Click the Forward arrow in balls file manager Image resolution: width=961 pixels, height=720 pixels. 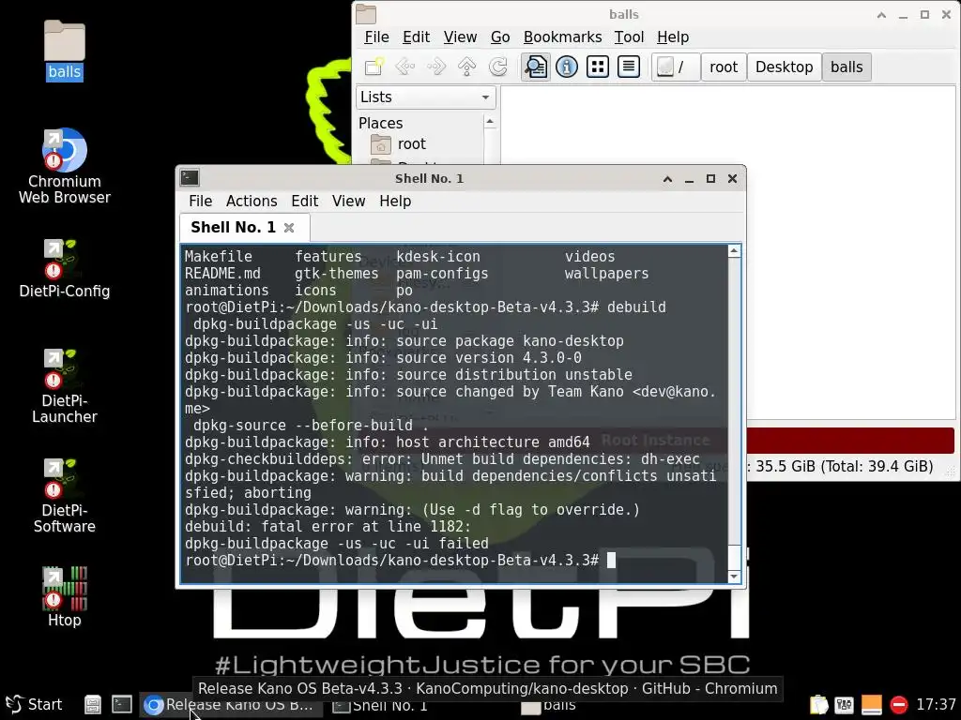[436, 67]
